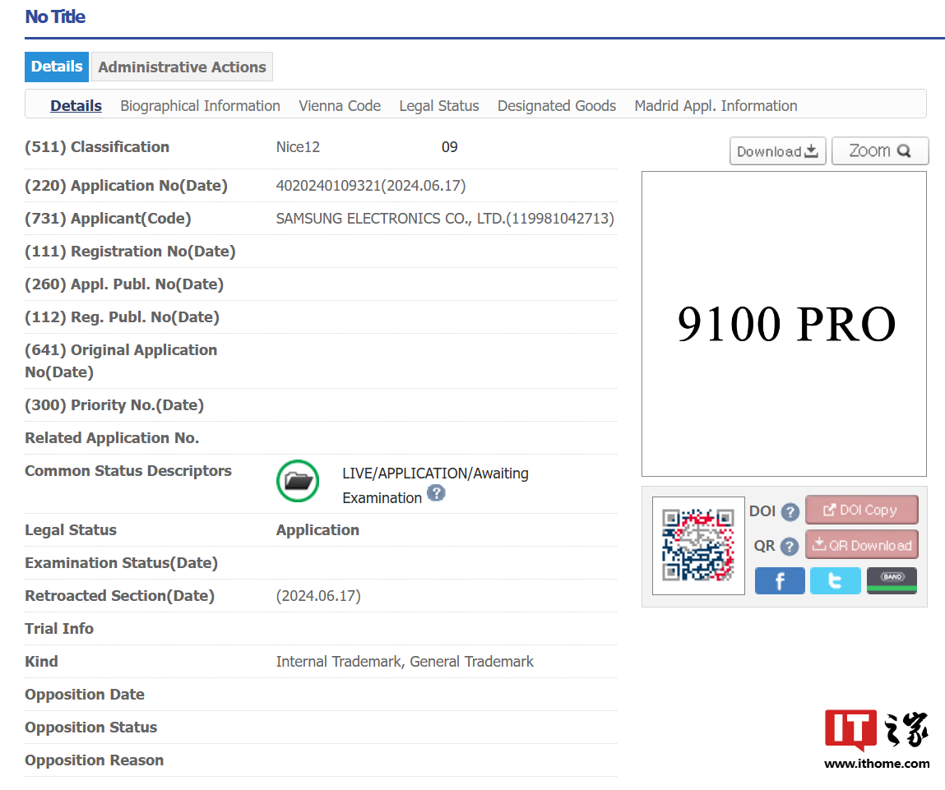Click the QR code image
945x790 pixels.
coord(698,546)
